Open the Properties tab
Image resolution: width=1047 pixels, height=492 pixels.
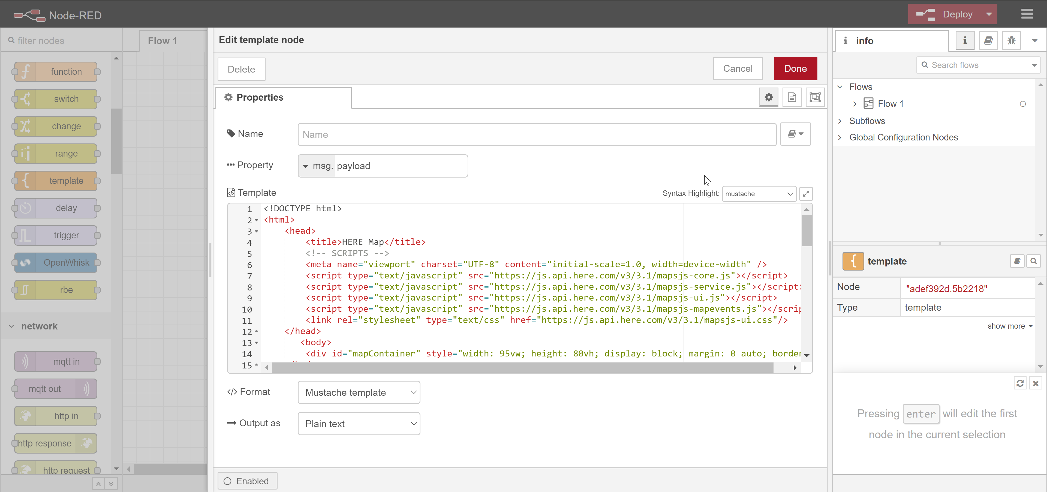(284, 98)
